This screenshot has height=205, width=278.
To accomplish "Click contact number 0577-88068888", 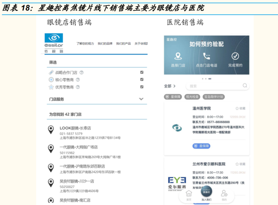I will coord(218,122).
